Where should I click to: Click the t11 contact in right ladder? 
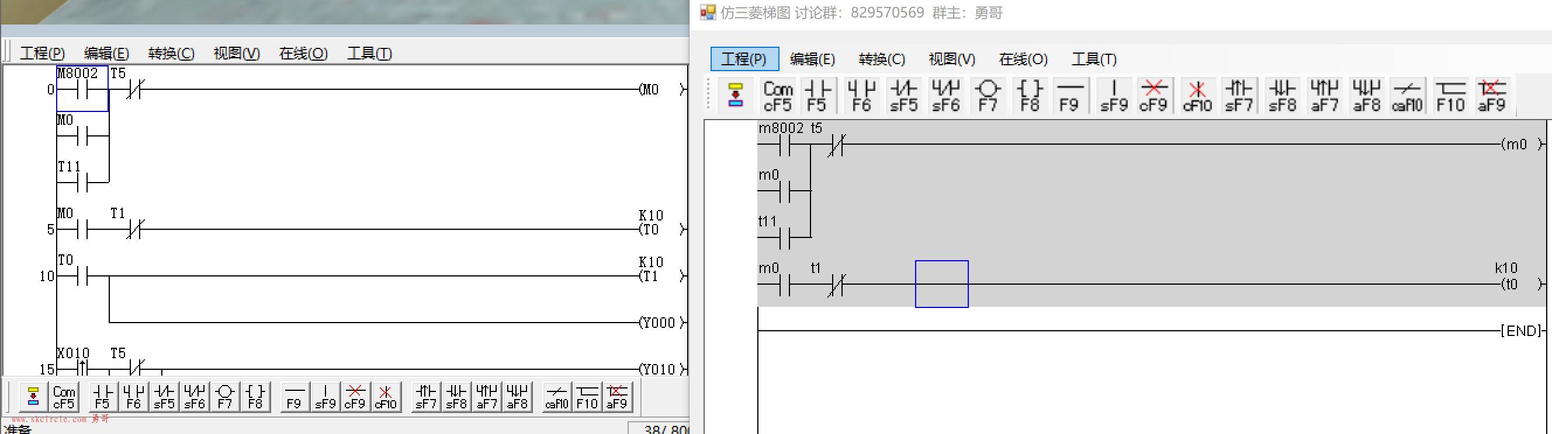click(x=784, y=238)
